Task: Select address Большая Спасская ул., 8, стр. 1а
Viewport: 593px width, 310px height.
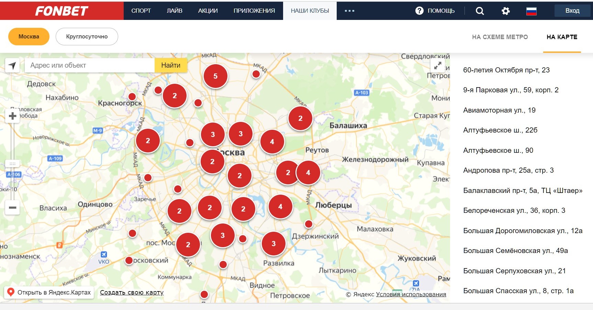Action: [x=518, y=291]
